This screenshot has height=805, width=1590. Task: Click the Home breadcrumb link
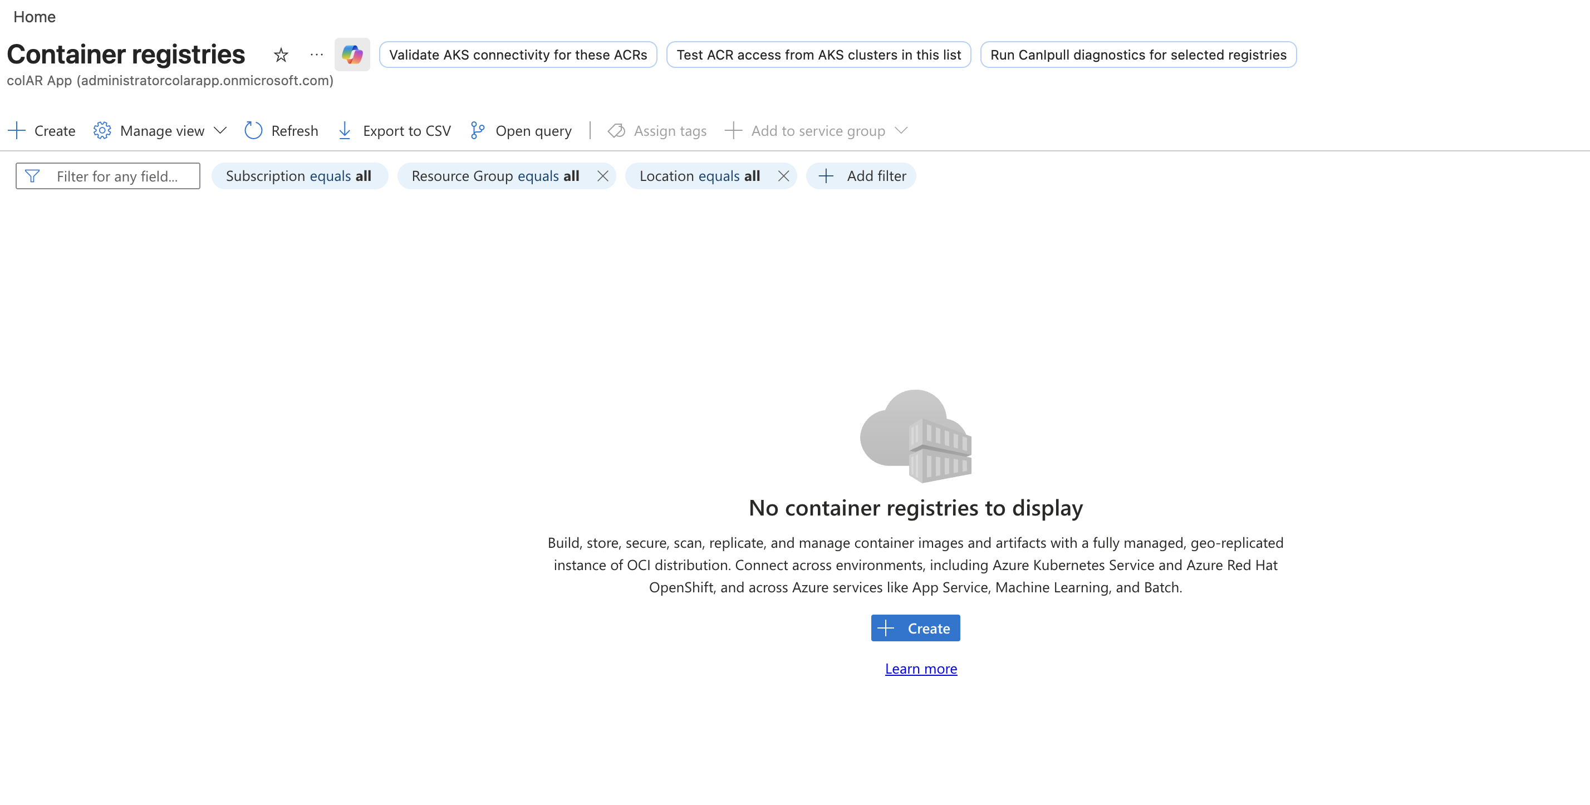pos(35,17)
